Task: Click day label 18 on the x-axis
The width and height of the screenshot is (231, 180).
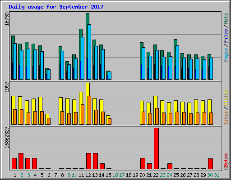Action: (x=129, y=175)
